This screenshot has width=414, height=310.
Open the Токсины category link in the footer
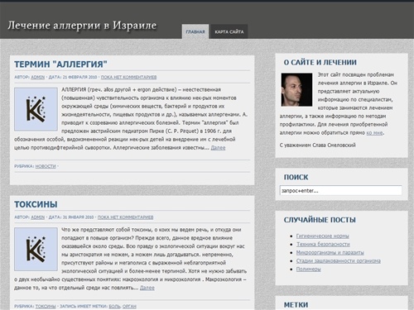(46, 306)
